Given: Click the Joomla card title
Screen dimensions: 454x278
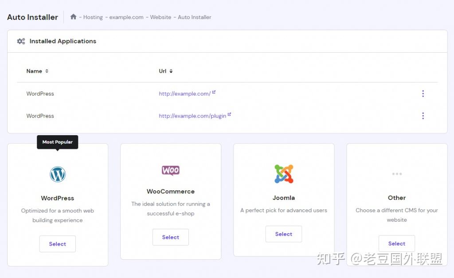Looking at the screenshot, I should click(284, 198).
